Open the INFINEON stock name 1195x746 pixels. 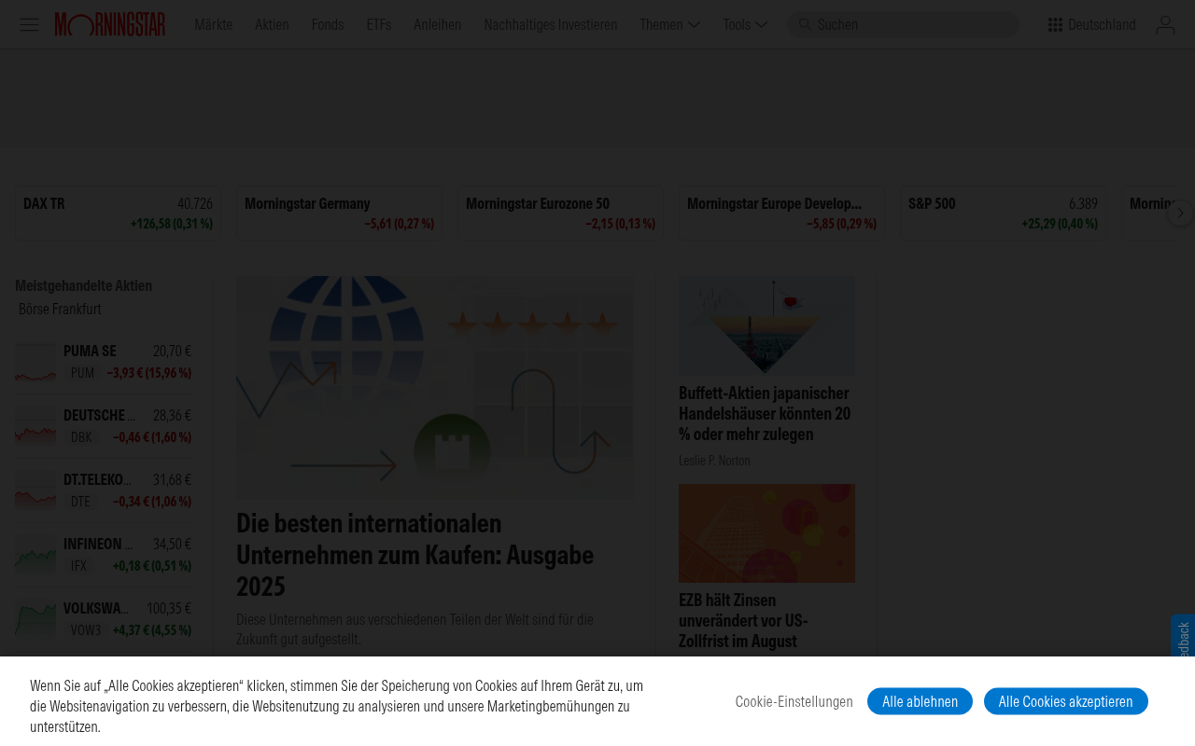tap(98, 544)
